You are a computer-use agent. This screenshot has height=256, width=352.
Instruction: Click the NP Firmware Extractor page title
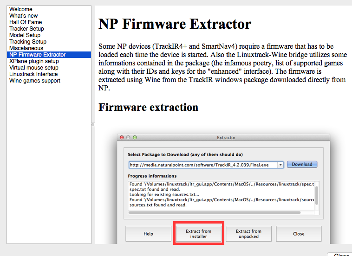[175, 24]
